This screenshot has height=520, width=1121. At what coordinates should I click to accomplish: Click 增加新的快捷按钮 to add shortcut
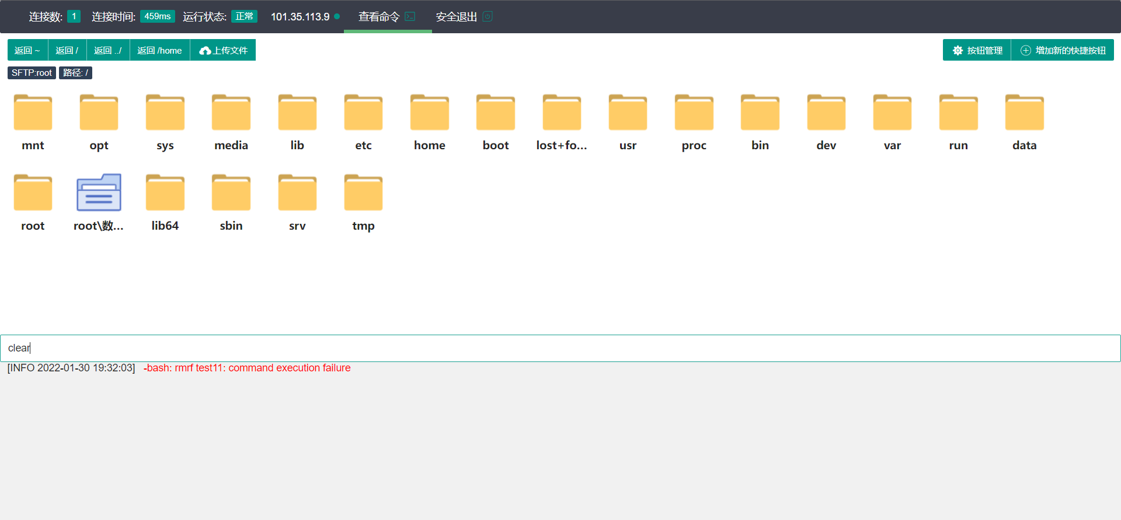coord(1063,50)
